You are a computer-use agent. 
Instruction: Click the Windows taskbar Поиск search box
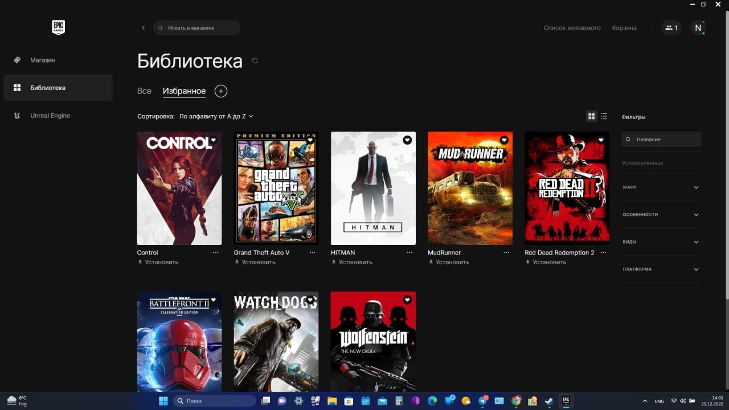coord(214,401)
